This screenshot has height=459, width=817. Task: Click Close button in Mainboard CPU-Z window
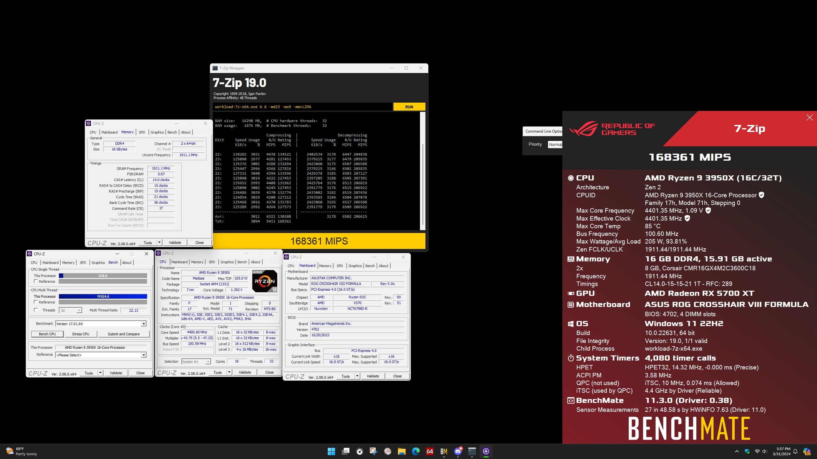point(397,376)
